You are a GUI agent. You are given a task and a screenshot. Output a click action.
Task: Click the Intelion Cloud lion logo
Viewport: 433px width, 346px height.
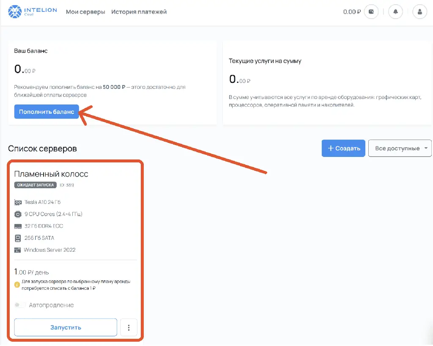pos(15,11)
